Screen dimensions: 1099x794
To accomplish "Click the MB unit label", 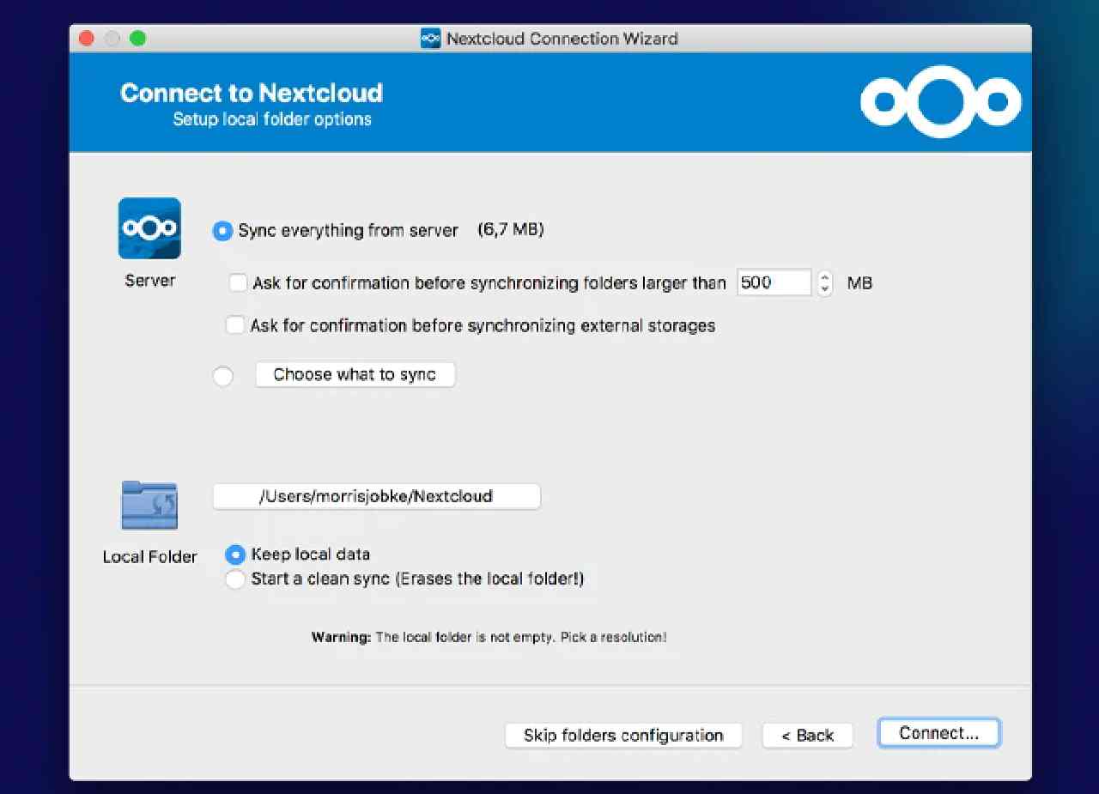I will 859,283.
